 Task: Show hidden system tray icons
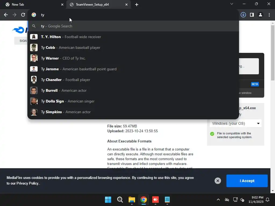(218, 200)
